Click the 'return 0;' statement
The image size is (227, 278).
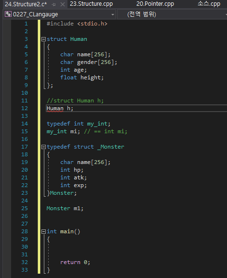(x=75, y=263)
